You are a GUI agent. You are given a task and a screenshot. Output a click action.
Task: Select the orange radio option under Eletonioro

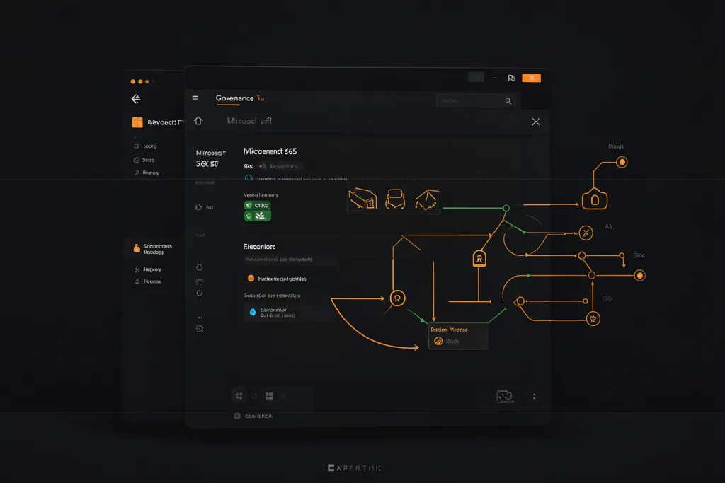(x=251, y=279)
